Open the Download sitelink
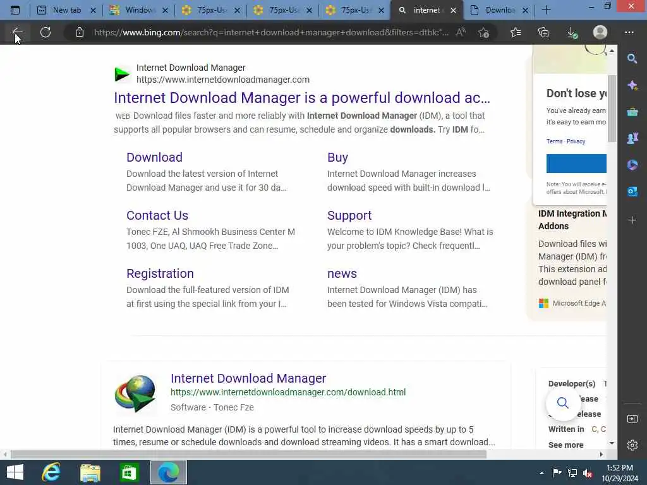Screen dimensions: 647x485 (154, 157)
